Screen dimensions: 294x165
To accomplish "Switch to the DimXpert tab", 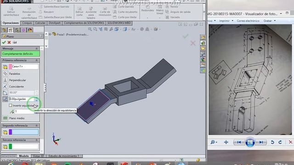I will point(55,23).
